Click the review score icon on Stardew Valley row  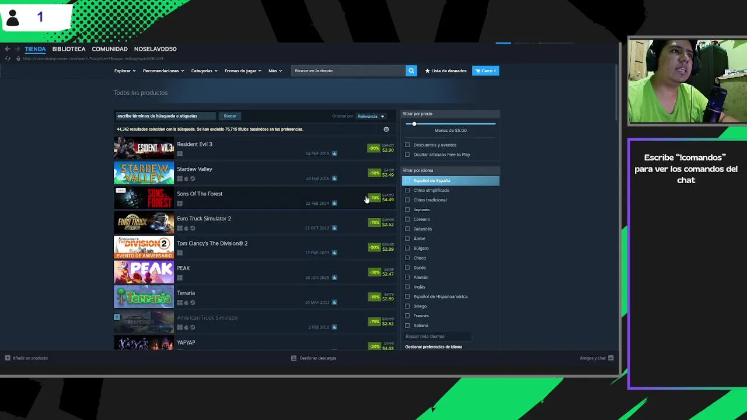pos(334,178)
